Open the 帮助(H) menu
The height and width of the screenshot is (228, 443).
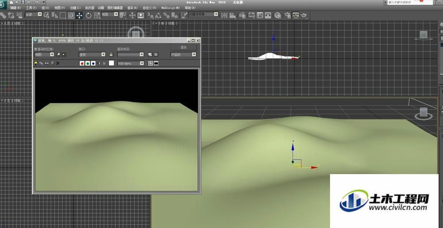click(x=190, y=8)
